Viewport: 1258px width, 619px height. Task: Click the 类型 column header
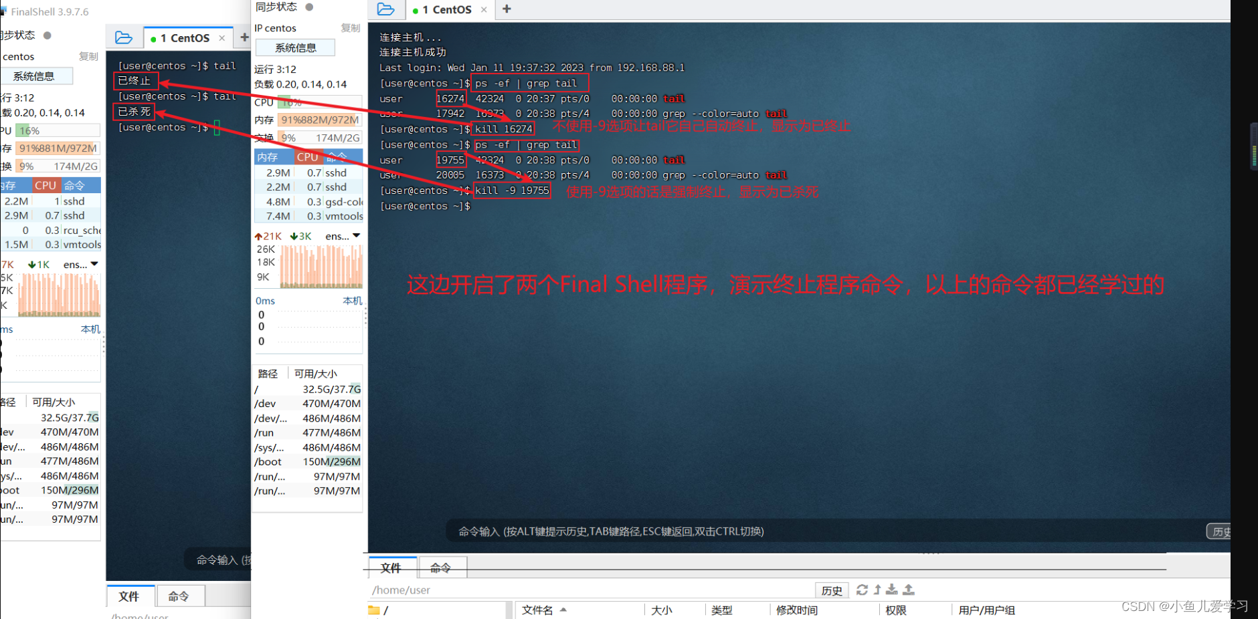[721, 610]
